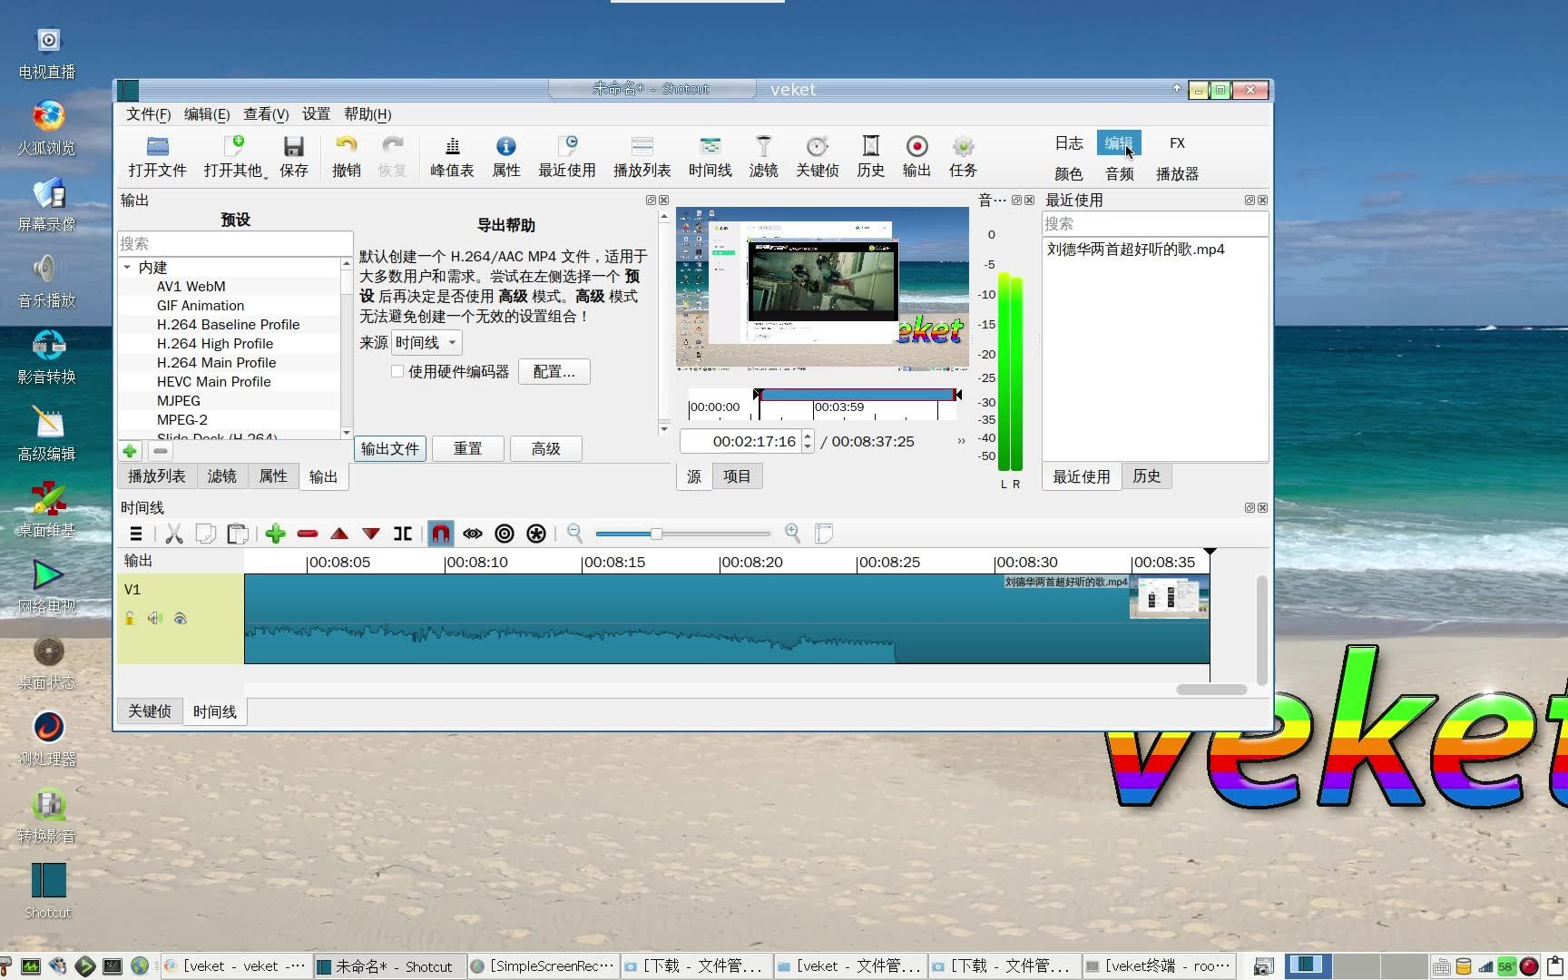Open the 帮助(H) menu
1568x980 pixels.
click(x=367, y=113)
